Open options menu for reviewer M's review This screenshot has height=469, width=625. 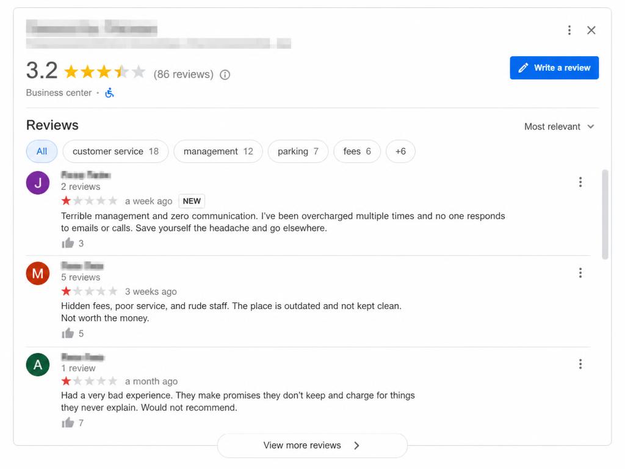[x=580, y=273]
